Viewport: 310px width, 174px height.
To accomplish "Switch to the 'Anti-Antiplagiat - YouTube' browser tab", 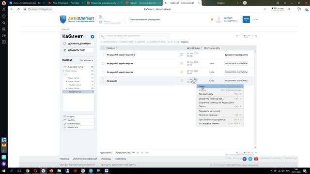I will pyautogui.click(x=66, y=3).
